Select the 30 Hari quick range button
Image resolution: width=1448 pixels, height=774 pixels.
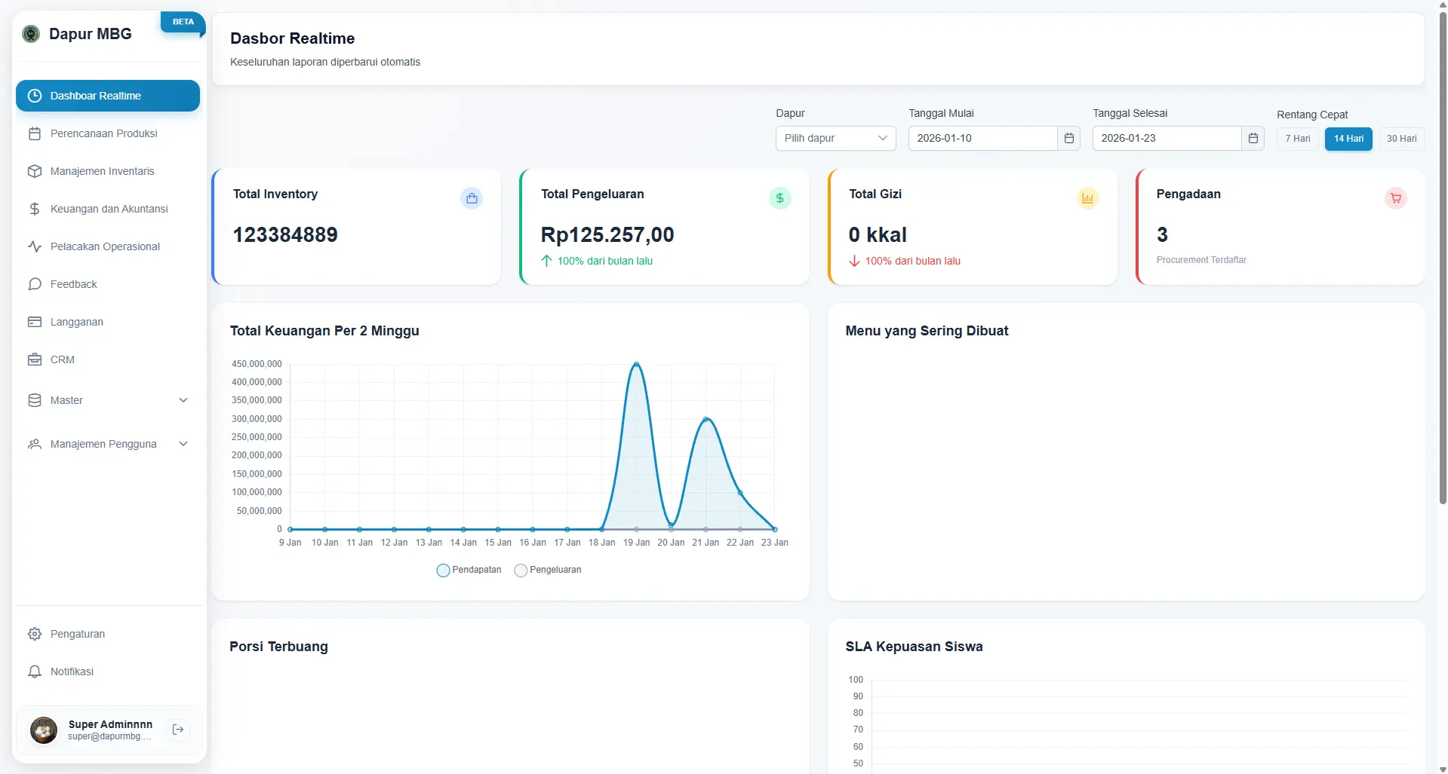[1401, 139]
